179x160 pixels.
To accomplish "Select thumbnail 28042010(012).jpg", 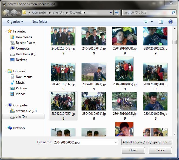I will tap(155, 36).
